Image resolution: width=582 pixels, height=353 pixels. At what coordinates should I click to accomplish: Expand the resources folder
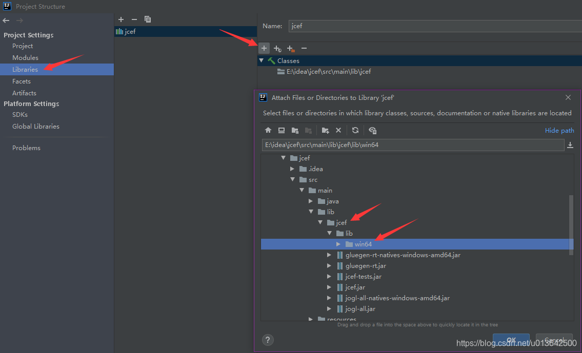point(311,319)
